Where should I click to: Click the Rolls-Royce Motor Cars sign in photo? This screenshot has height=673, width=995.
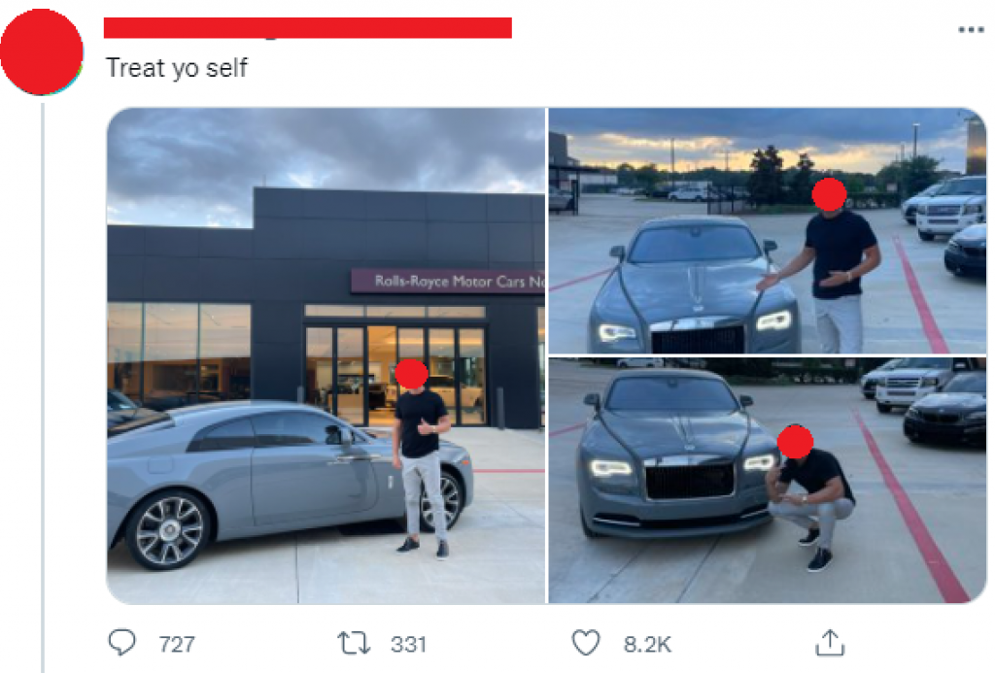[448, 282]
